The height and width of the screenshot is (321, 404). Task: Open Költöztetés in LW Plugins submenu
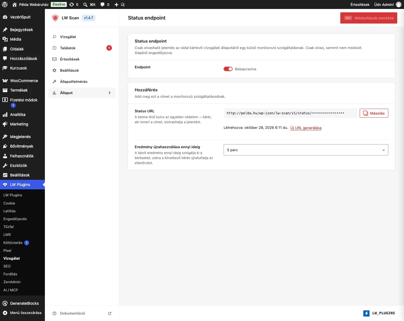point(13,243)
